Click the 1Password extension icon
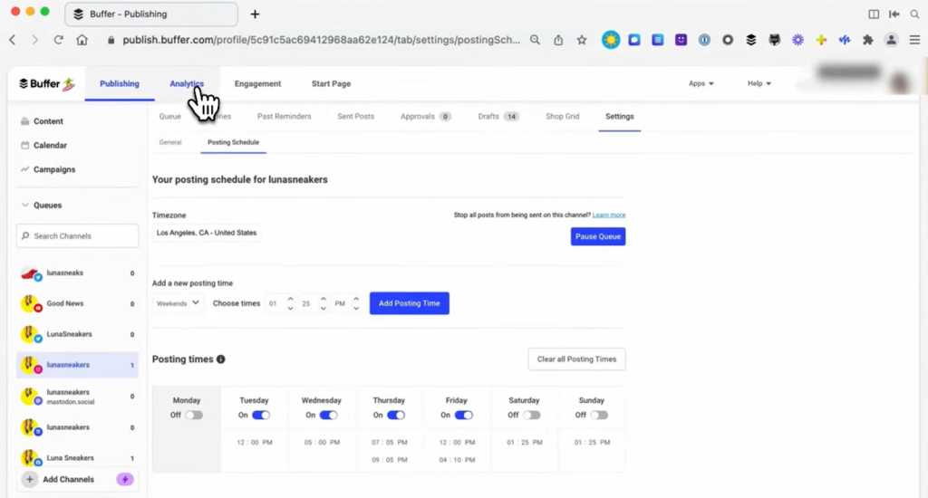Image resolution: width=928 pixels, height=498 pixels. (704, 40)
